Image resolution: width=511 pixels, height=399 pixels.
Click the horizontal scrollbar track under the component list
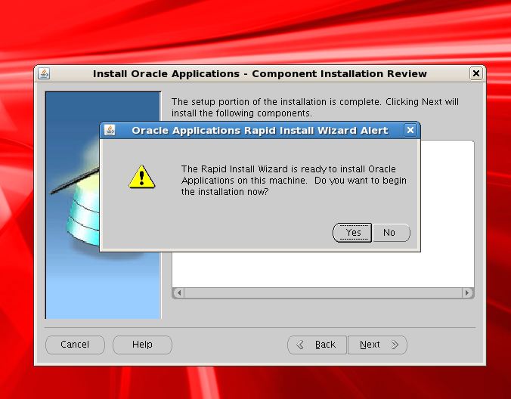point(323,292)
